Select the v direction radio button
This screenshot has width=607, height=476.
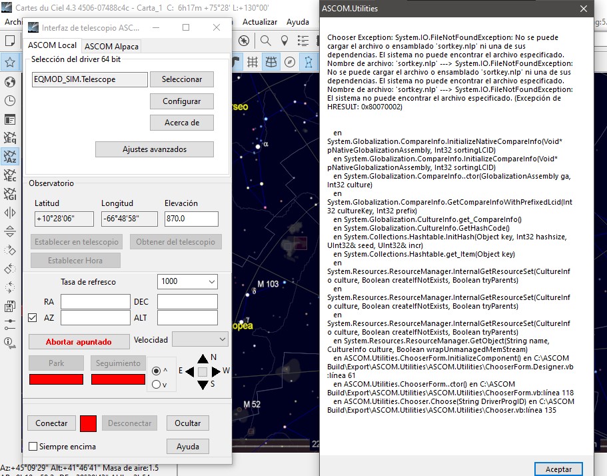pyautogui.click(x=156, y=384)
